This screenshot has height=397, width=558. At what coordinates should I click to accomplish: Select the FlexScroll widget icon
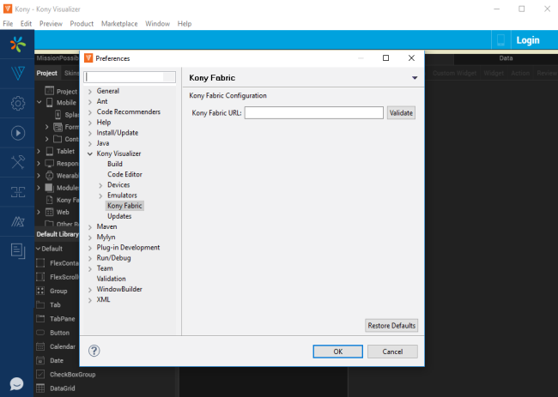[x=40, y=277]
